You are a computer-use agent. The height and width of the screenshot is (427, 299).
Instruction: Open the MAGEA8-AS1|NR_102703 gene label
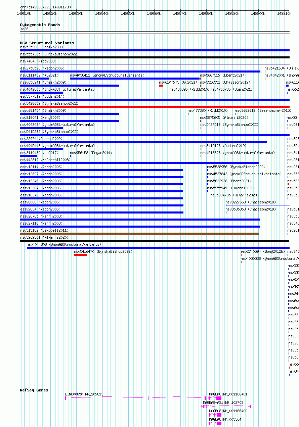[223, 402]
